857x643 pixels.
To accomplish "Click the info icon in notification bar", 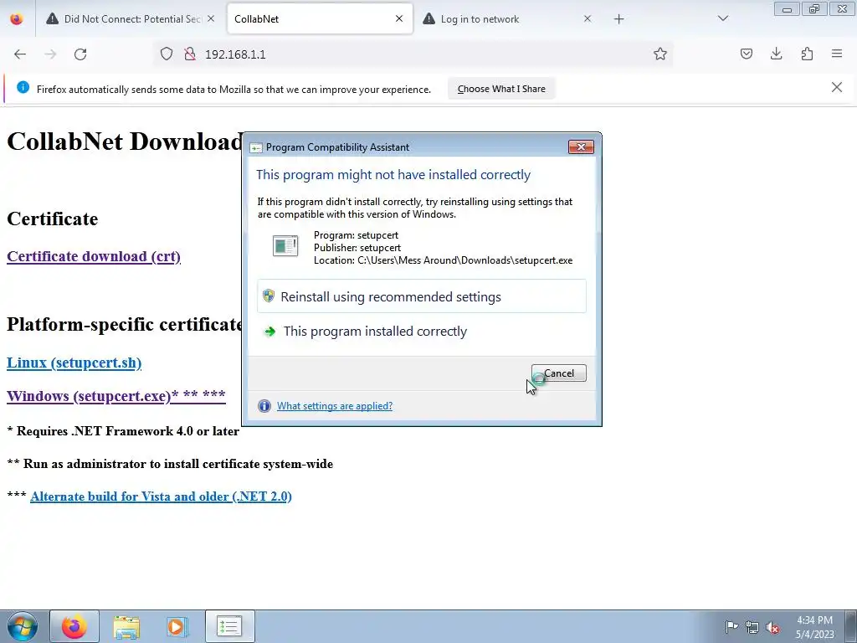I will [23, 87].
